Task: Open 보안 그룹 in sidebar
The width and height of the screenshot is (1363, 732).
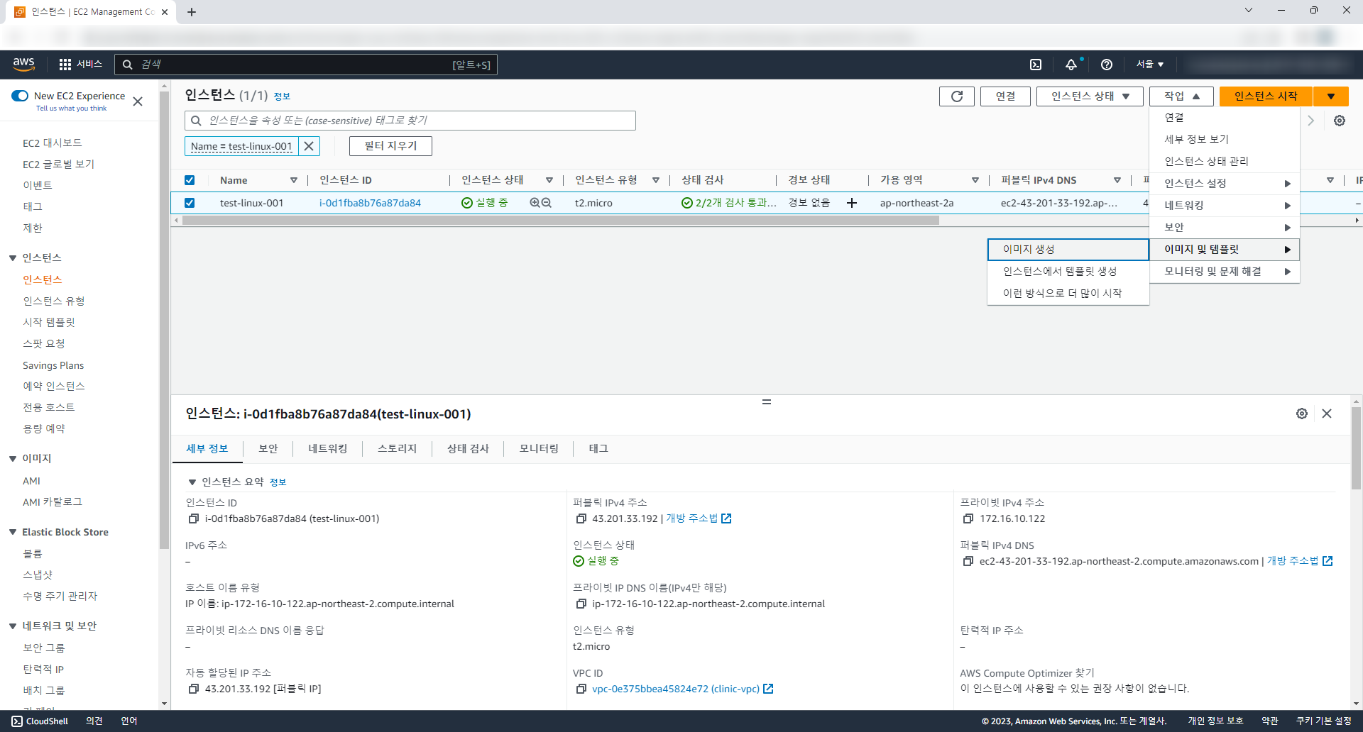Action: click(x=44, y=648)
